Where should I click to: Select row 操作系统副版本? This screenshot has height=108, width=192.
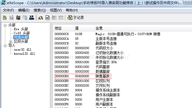coord(122,95)
